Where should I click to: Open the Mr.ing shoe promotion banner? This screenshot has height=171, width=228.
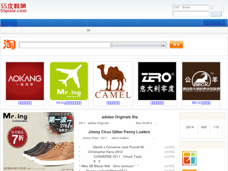pyautogui.click(x=38, y=141)
